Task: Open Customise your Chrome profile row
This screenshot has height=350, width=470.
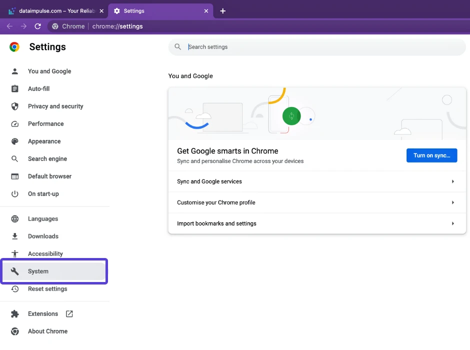Action: (317, 202)
